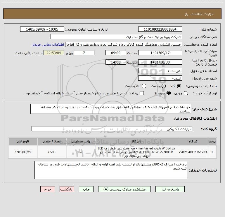The width and height of the screenshot is (225, 217).
Task: Click the request creator field حسین افشانی
Action: coord(124,44)
